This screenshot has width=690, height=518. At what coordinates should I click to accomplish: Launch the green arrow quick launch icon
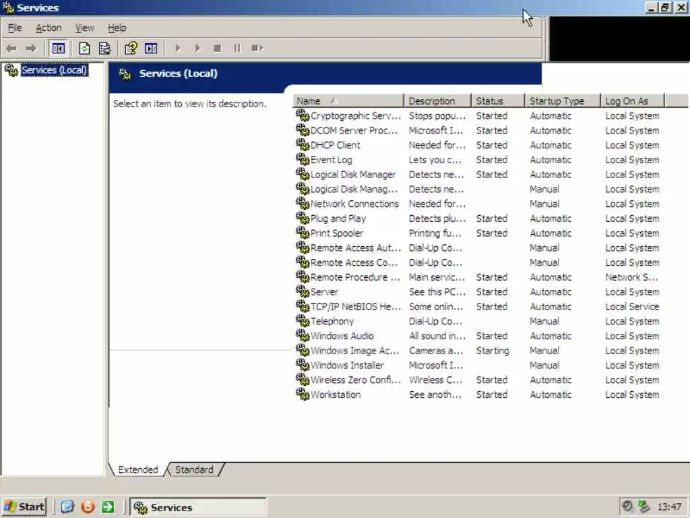pos(108,507)
